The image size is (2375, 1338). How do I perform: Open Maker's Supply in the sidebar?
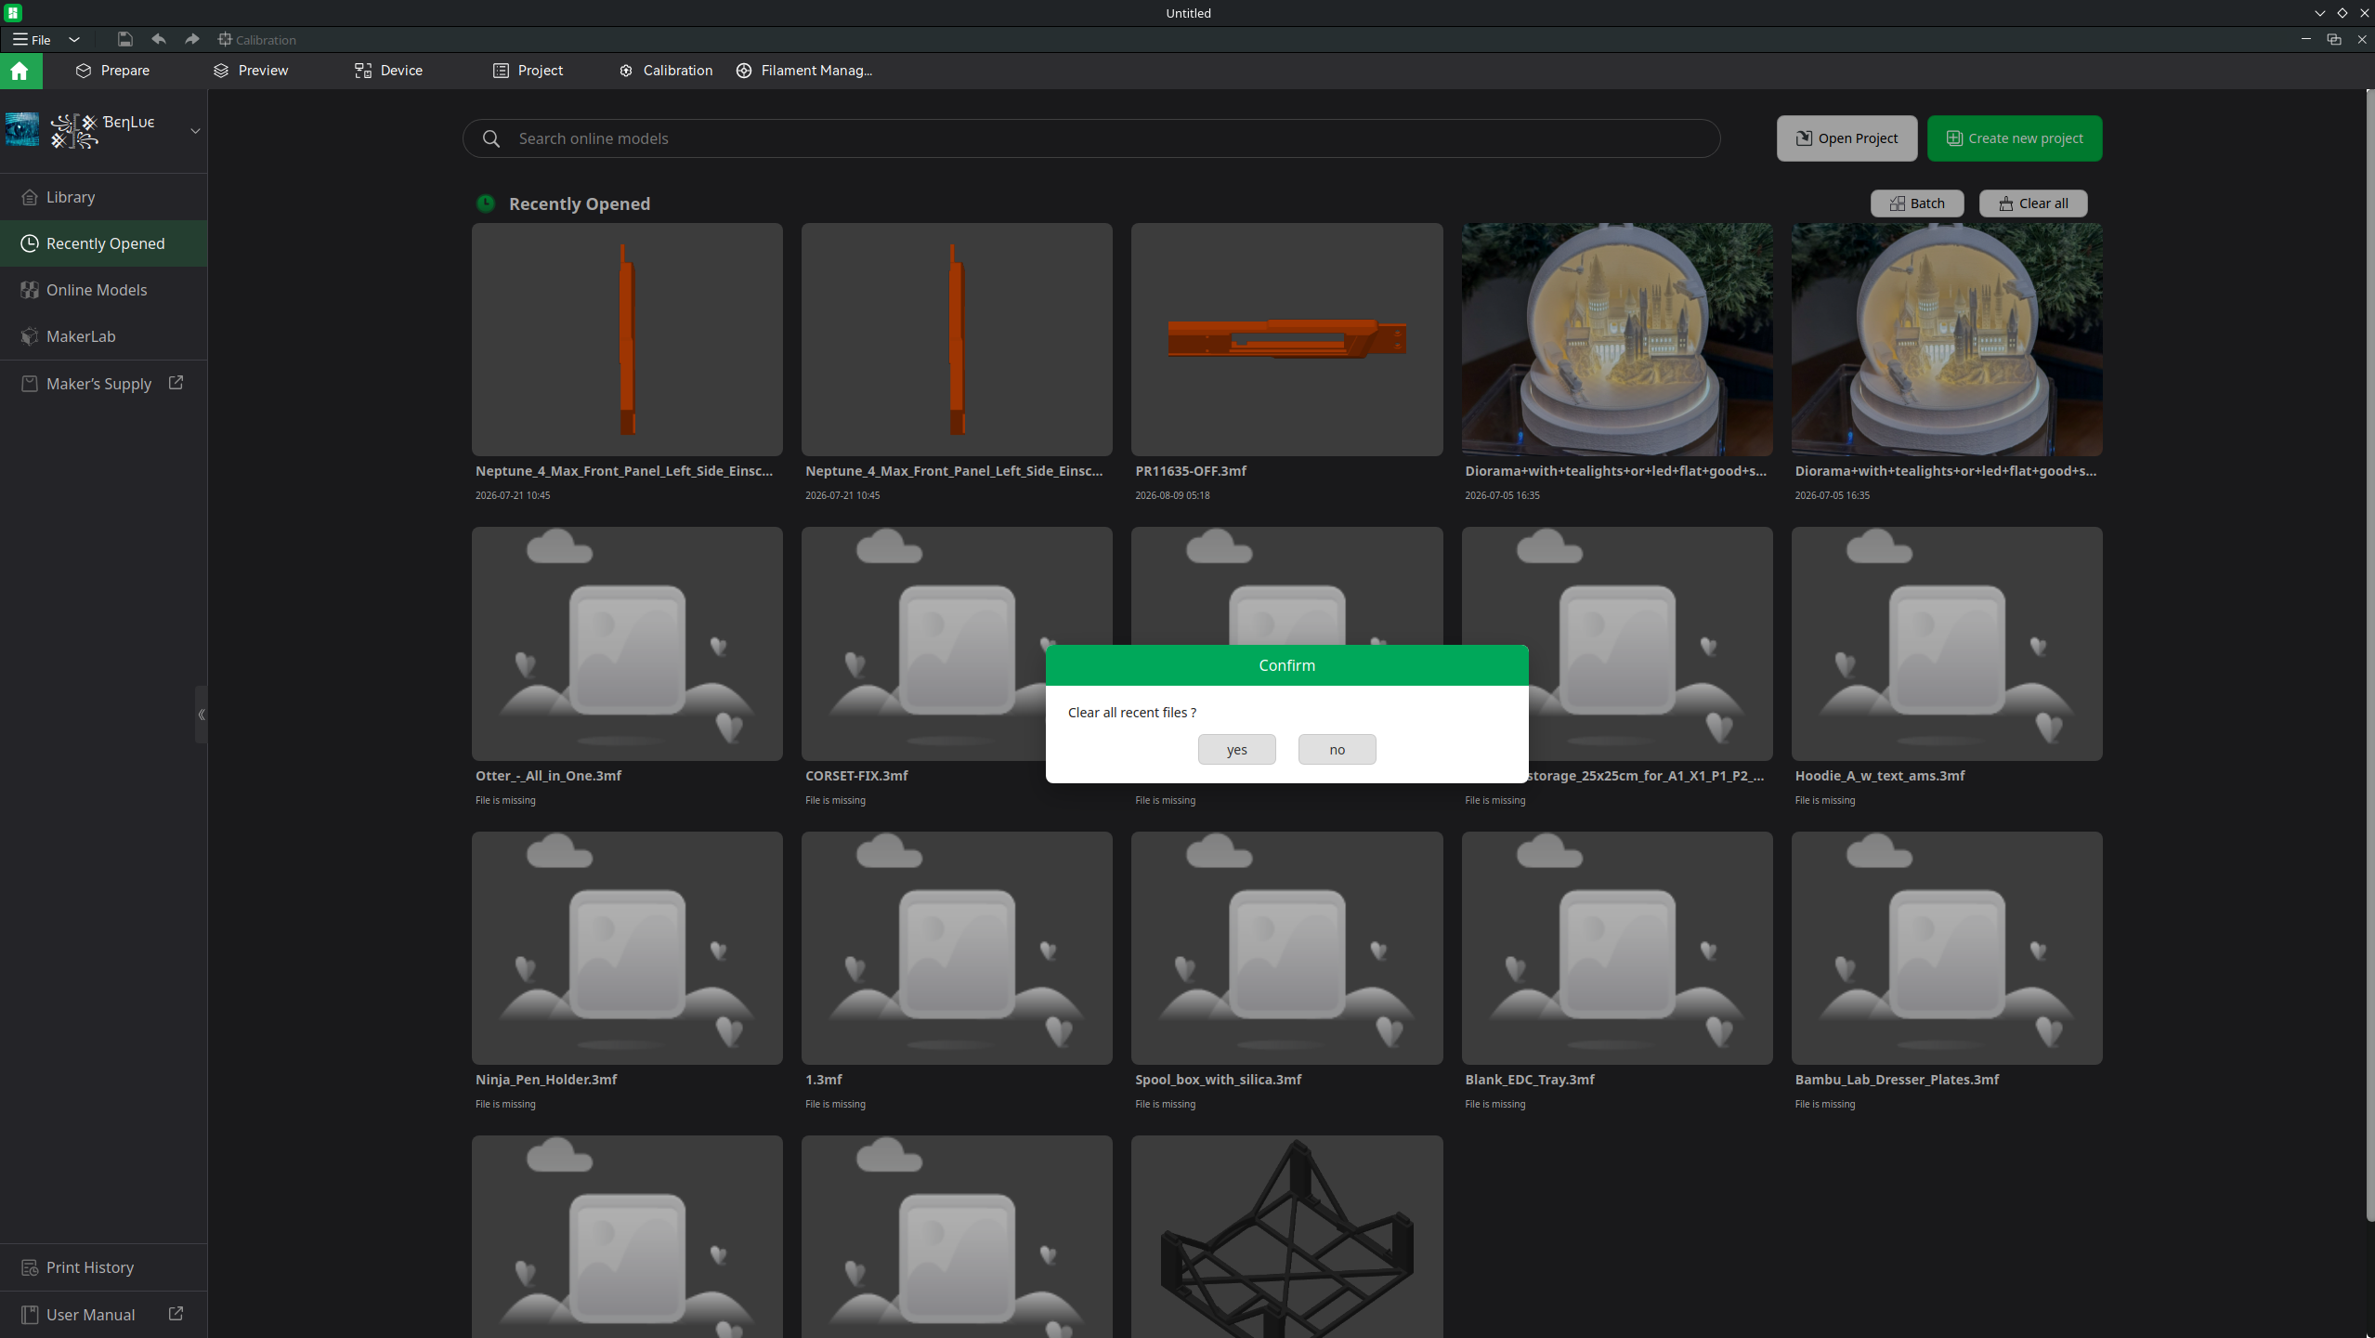click(104, 384)
